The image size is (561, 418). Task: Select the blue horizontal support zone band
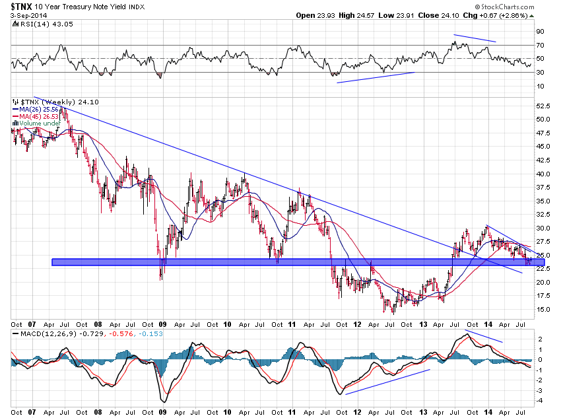pos(297,262)
